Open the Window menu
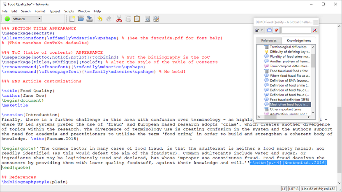The image size is (342, 192). pos(84,11)
